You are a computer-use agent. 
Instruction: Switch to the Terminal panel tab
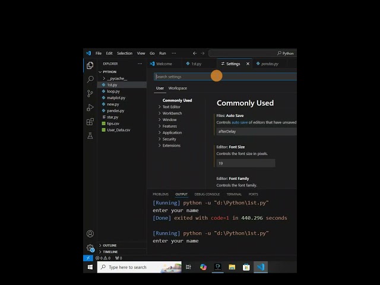coord(234,194)
